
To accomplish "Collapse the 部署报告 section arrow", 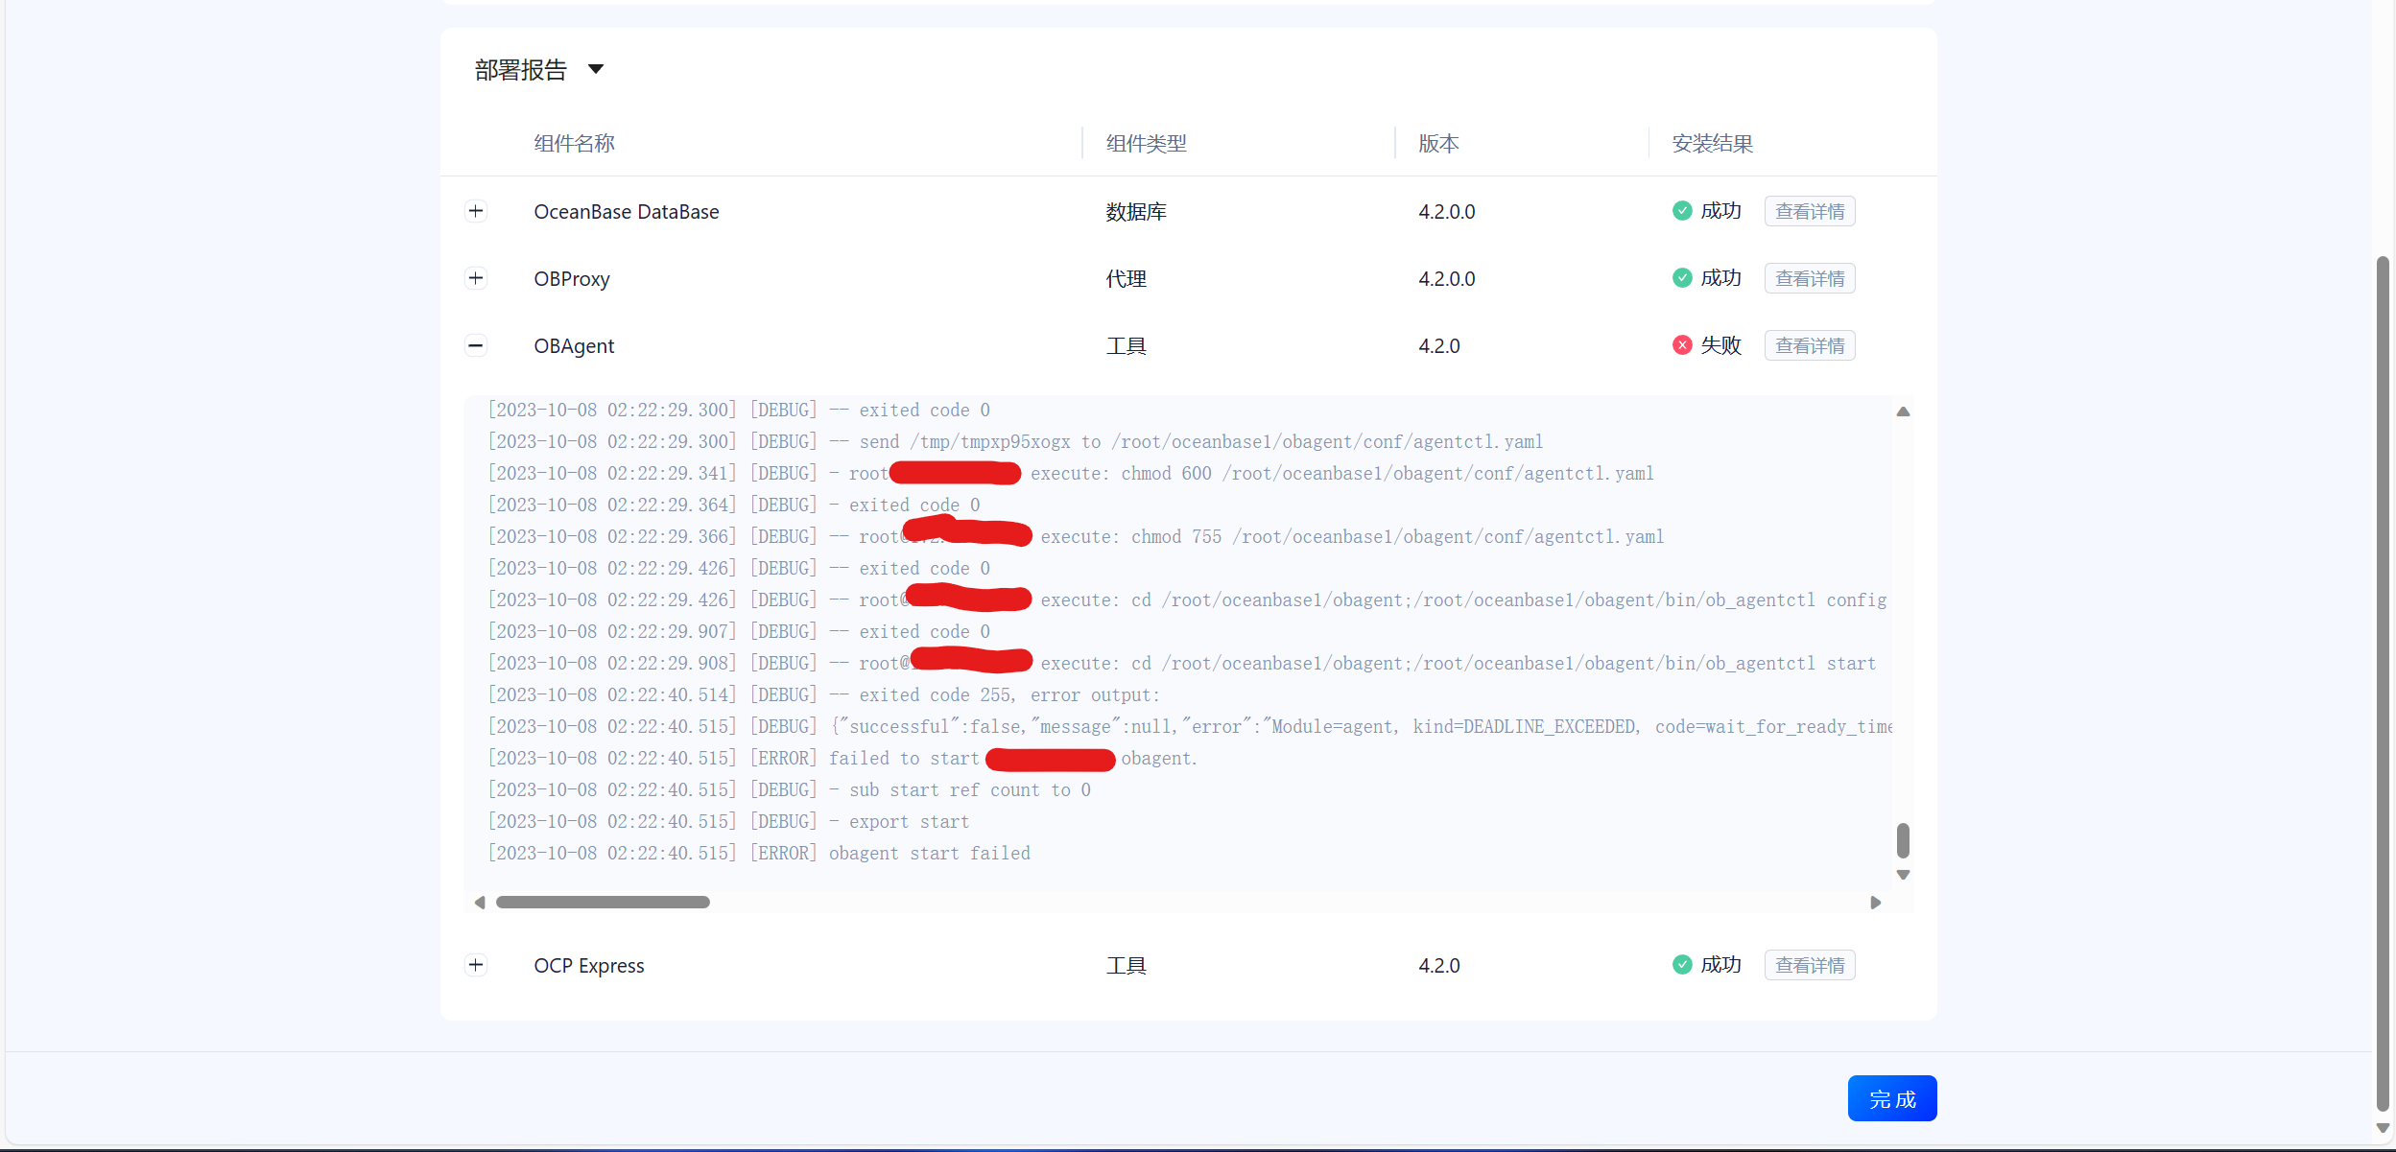I will coord(596,69).
